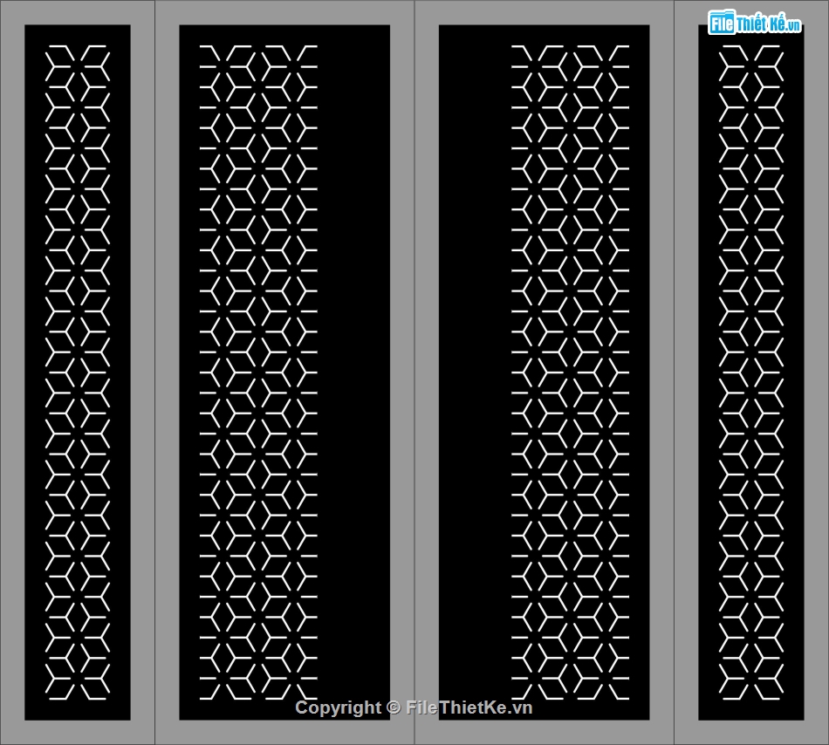Click the vertical divider between first and second panels

[154, 372]
